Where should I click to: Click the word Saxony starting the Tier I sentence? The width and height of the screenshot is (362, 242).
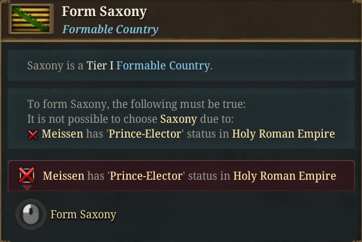(x=45, y=65)
